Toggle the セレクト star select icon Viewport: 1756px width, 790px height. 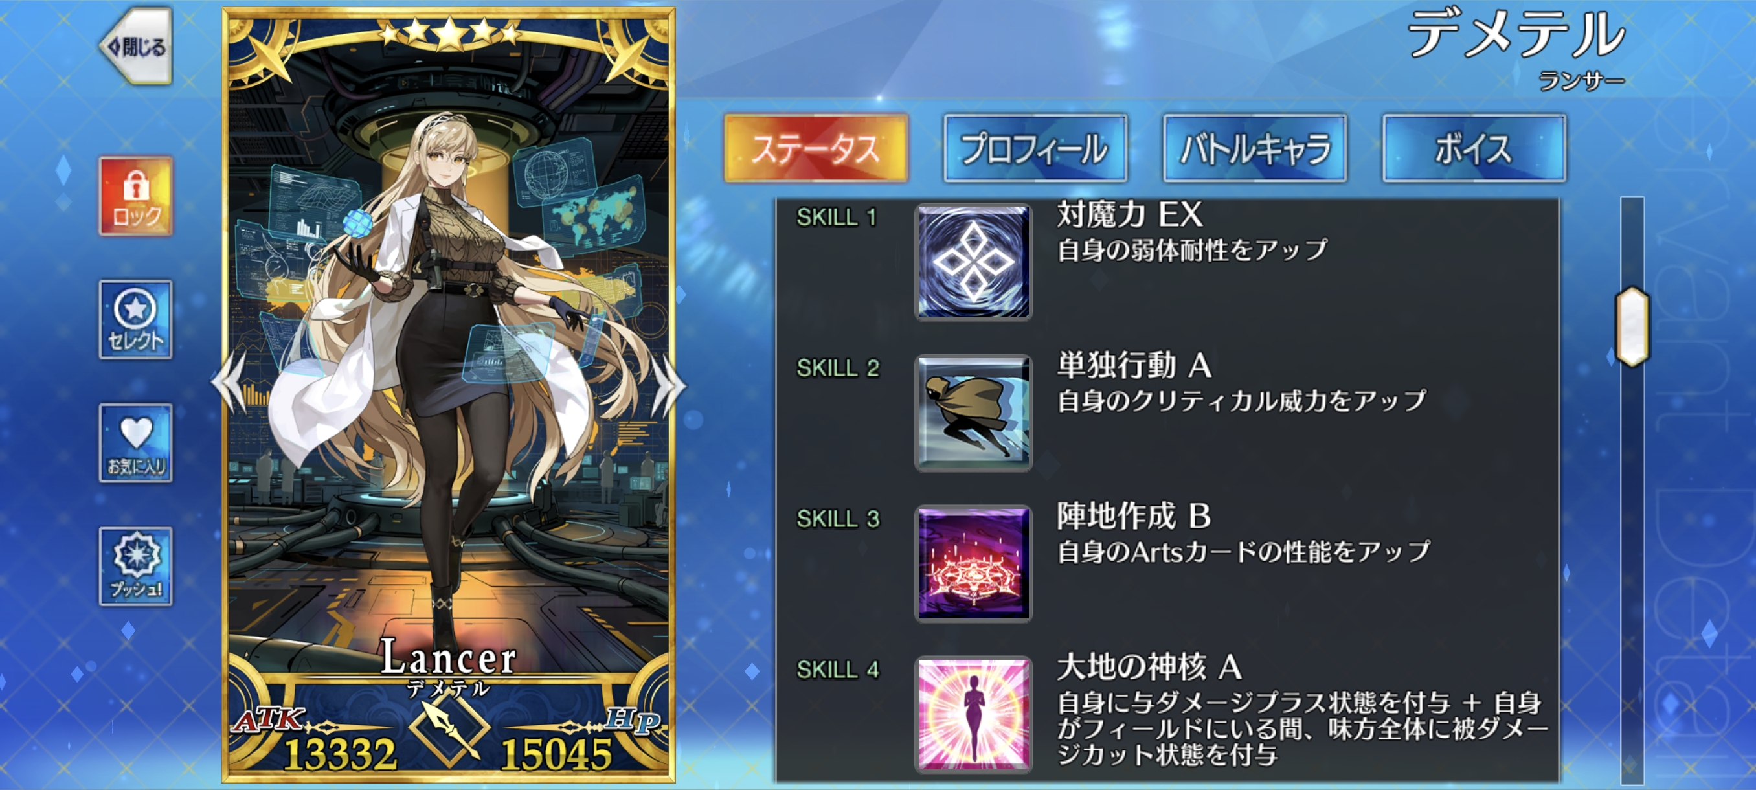point(136,320)
